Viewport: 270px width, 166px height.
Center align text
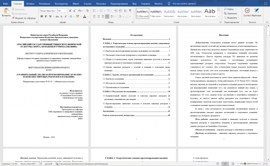[99, 17]
